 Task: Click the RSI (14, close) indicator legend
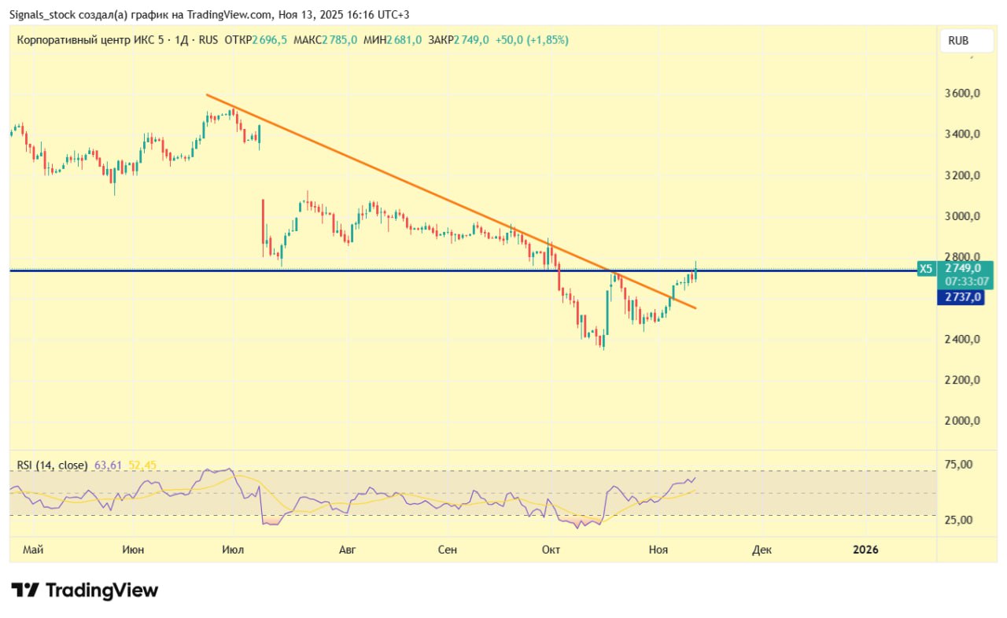tap(52, 465)
